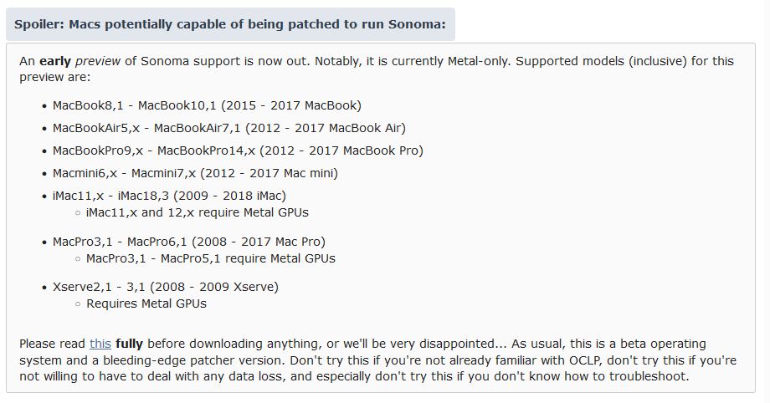Open the "this" hyperlink
770x403 pixels.
point(100,344)
